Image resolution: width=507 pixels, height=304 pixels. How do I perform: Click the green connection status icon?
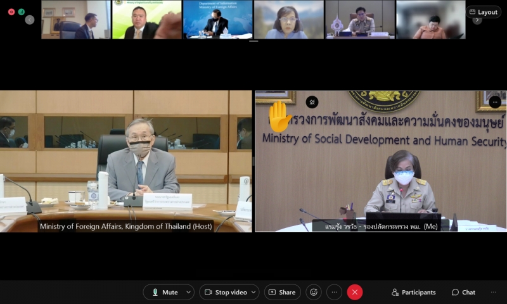pyautogui.click(x=22, y=12)
